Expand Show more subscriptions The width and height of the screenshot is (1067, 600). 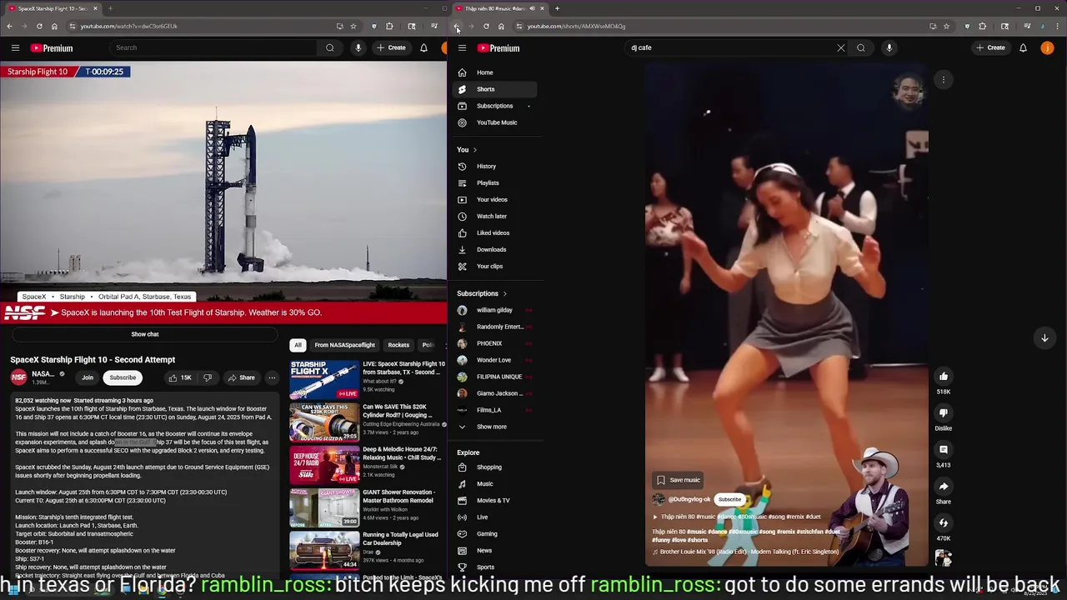[497, 427]
